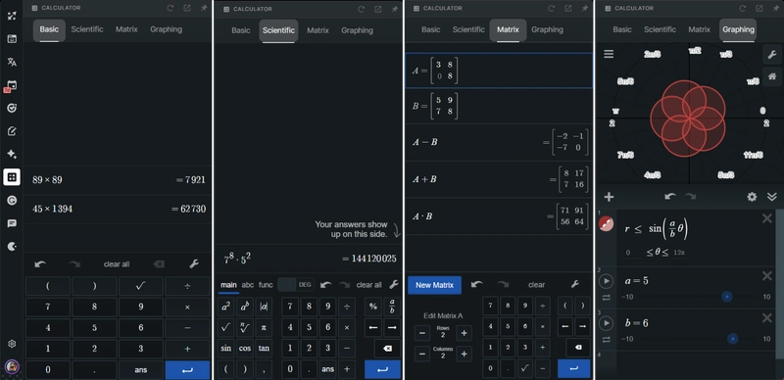Toggle pin on the Matrix calculator panel

[584, 8]
